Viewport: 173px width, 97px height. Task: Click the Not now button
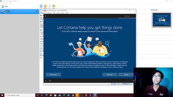point(110,75)
